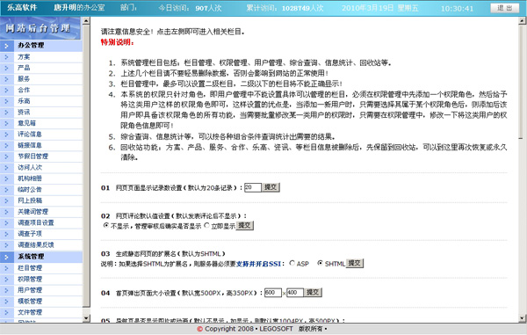Click the arrow icon beside 机构相册
The height and width of the screenshot is (335, 527).
(7, 178)
